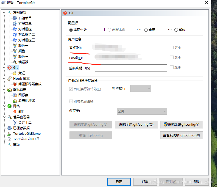Viewport: 217px width, 187px height.
Task: Click the color icon beside 颜色三
Action: (x=15, y=57)
